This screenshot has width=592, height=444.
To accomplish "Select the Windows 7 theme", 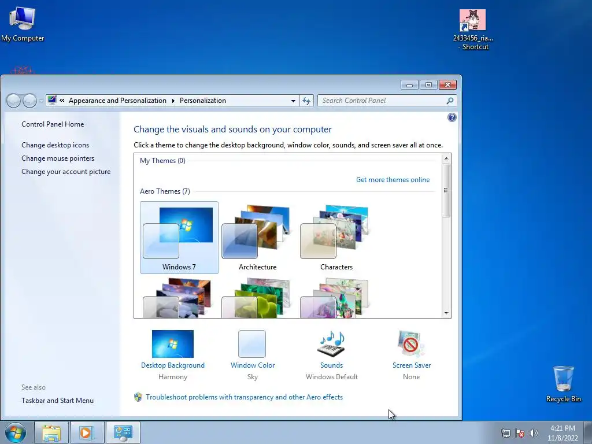I will 179,238.
